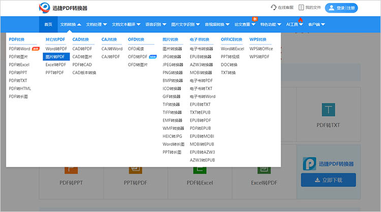The width and height of the screenshot is (381, 212).
Task: Select OFD转图片 menu entry
Action: [138, 65]
